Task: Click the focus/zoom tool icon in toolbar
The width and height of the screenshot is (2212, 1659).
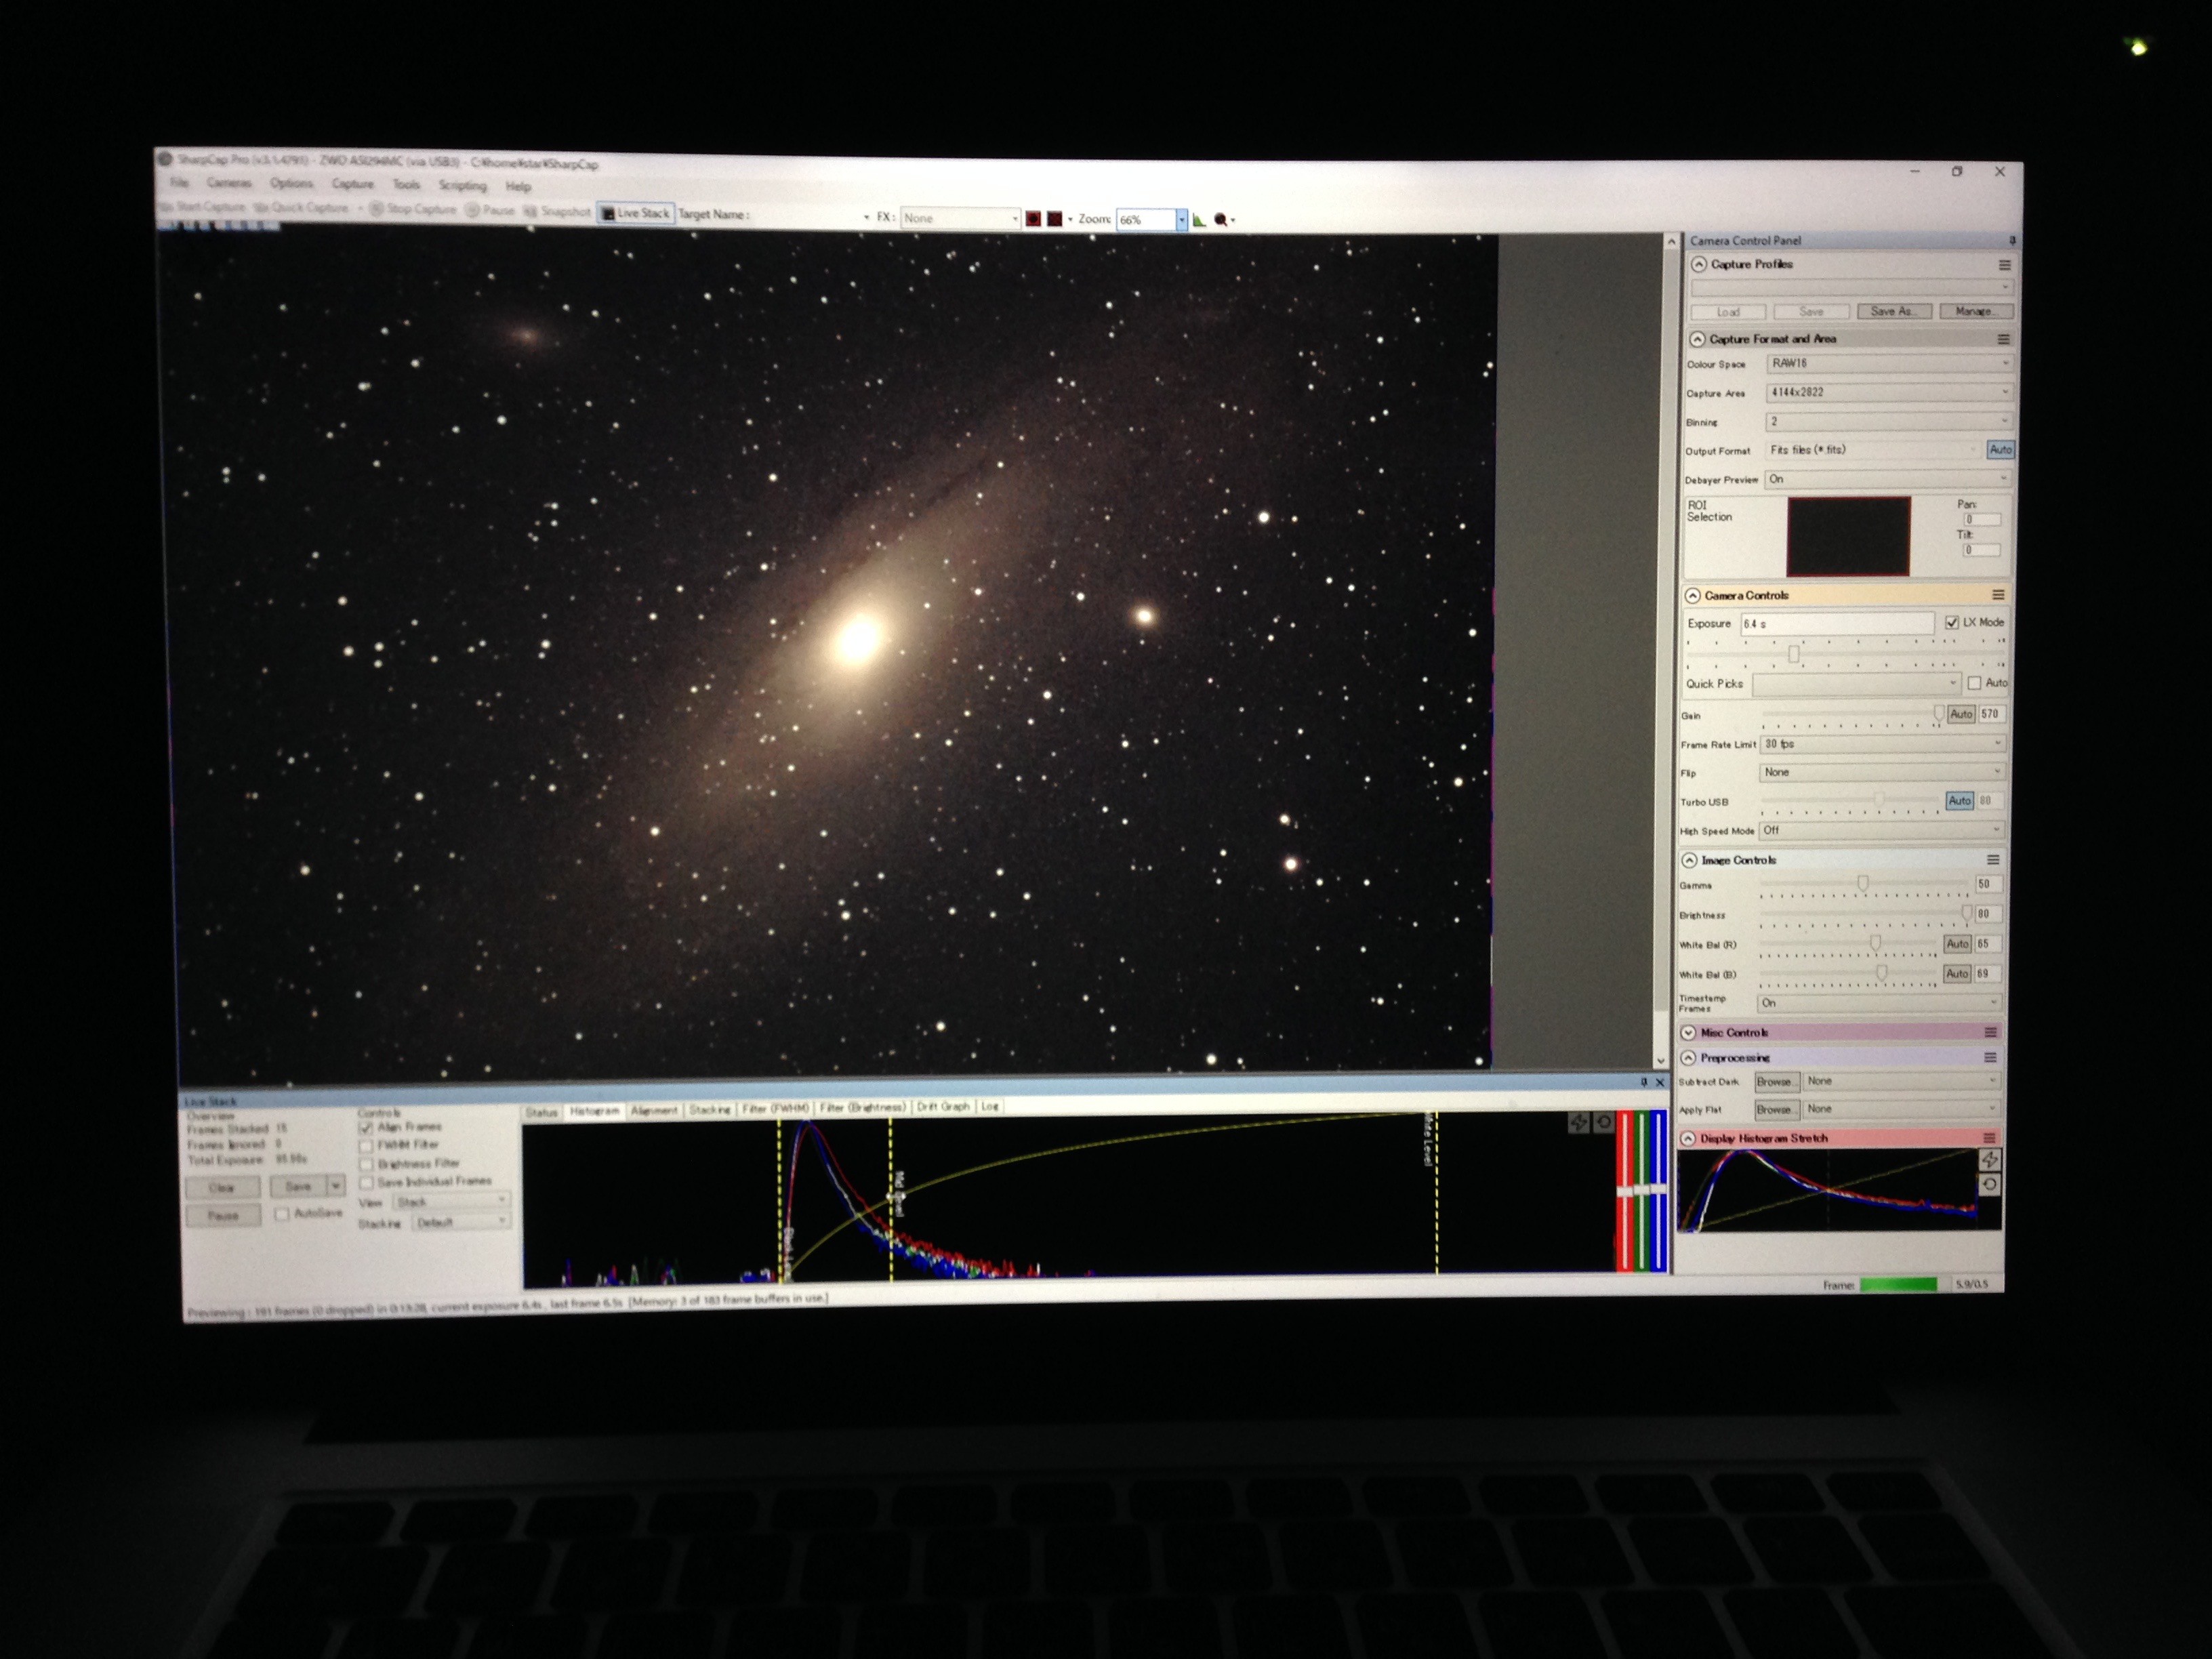Action: [x=1220, y=219]
